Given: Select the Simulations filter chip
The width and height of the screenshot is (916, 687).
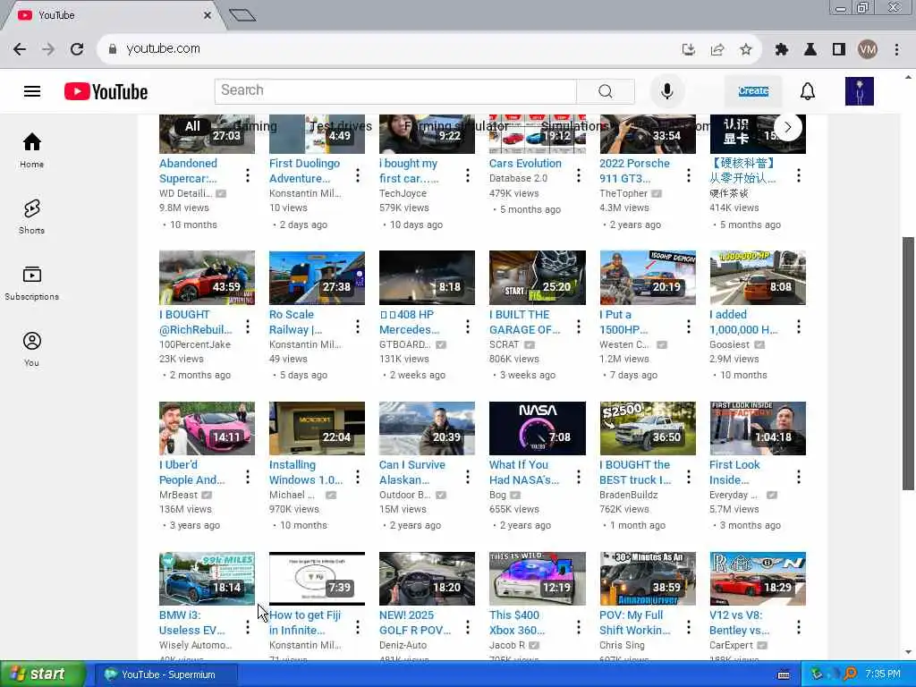Looking at the screenshot, I should click(573, 126).
